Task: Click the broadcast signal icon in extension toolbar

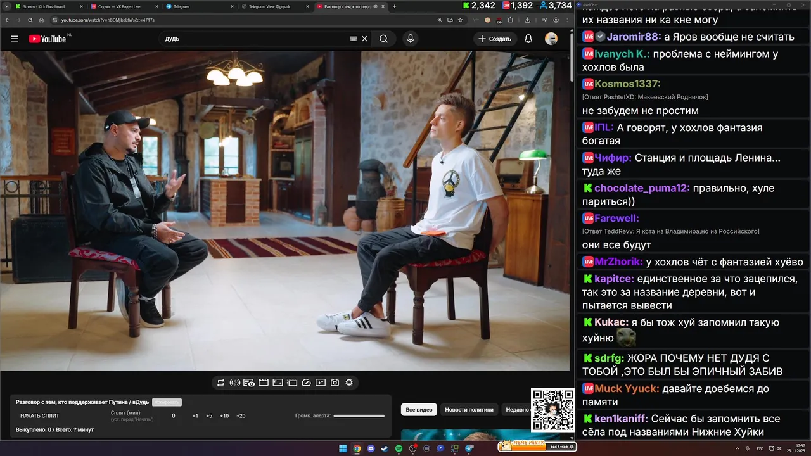Action: [x=234, y=383]
